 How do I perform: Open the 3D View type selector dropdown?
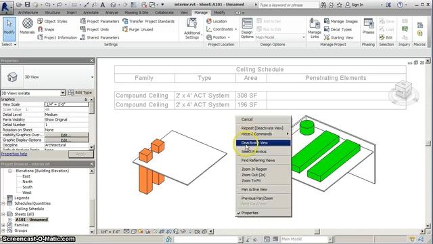(92, 77)
